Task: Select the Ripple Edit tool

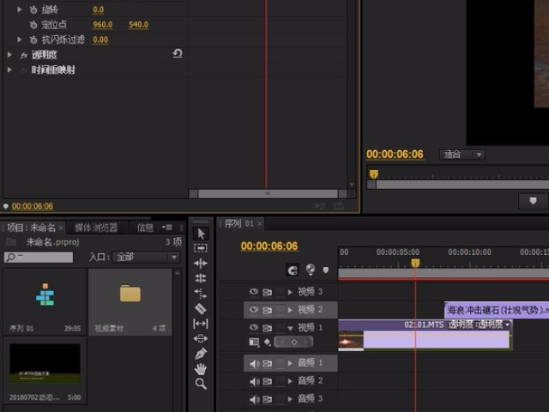Action: (x=201, y=264)
